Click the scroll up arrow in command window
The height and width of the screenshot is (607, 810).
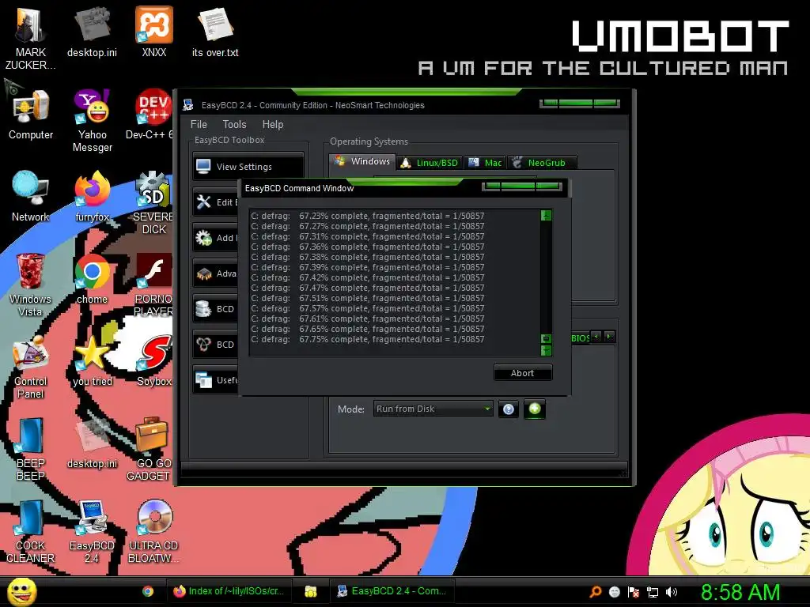click(546, 215)
